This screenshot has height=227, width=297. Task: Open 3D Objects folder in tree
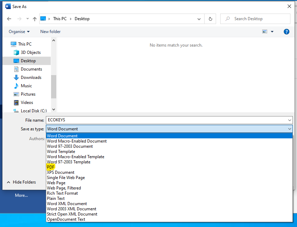point(31,52)
